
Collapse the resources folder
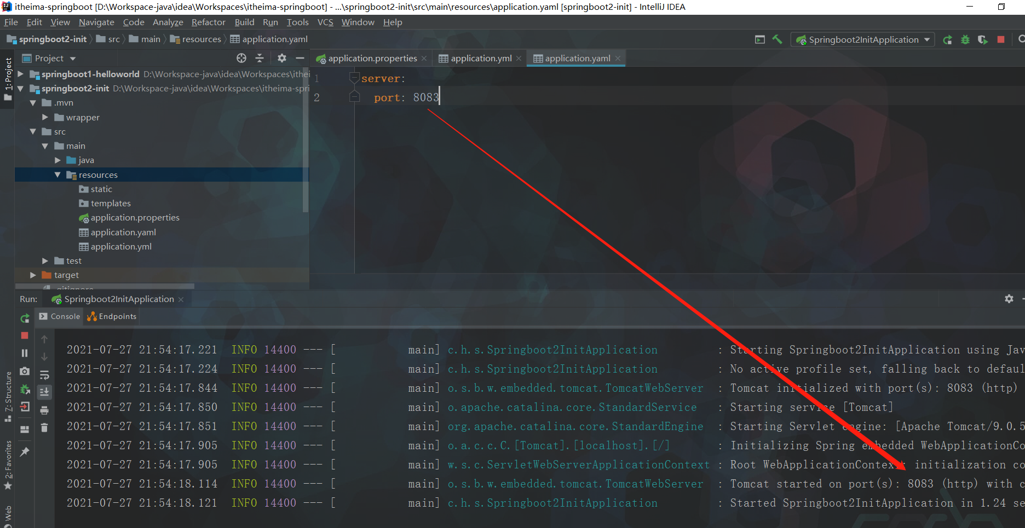point(57,175)
